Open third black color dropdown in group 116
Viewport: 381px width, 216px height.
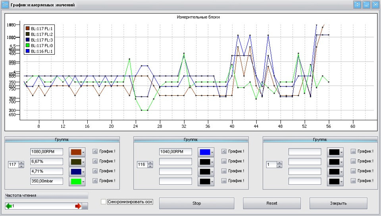point(206,172)
